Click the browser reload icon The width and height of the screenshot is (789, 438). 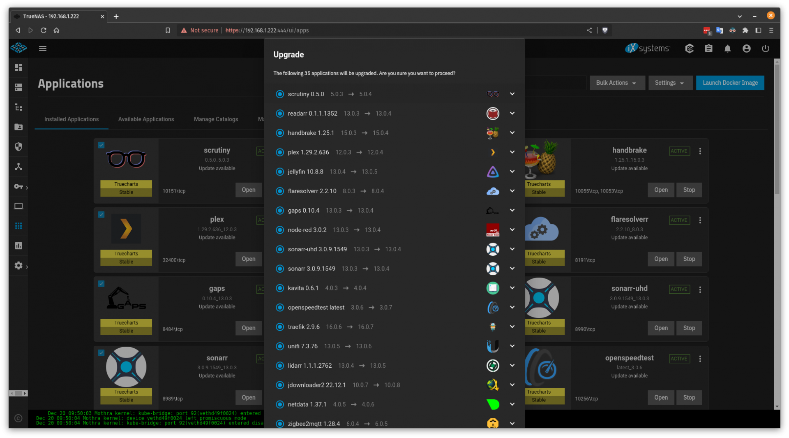(x=44, y=30)
